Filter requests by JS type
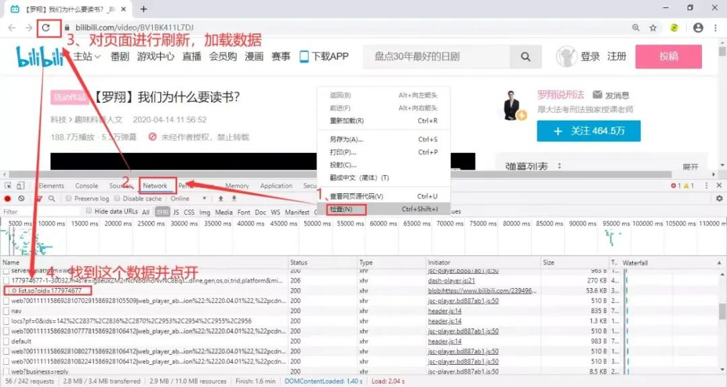Image resolution: width=727 pixels, height=387 pixels. [x=176, y=212]
